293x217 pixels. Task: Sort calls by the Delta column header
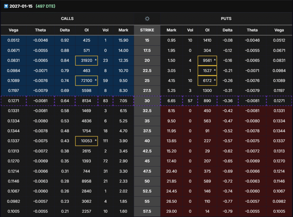click(x=65, y=30)
